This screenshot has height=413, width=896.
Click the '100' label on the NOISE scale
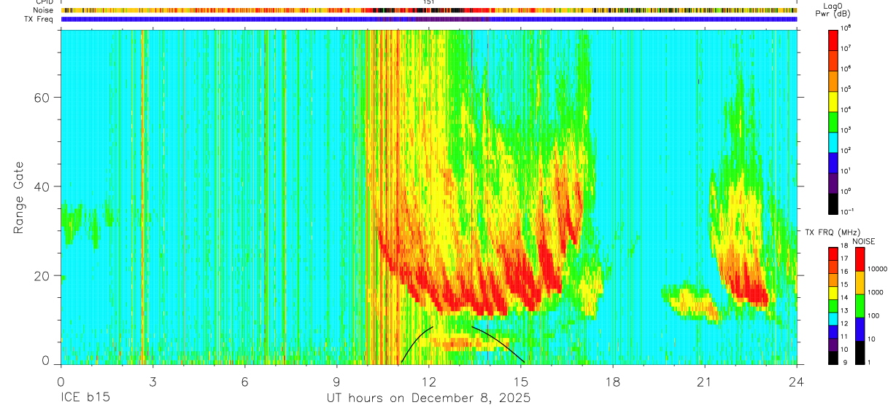(874, 315)
